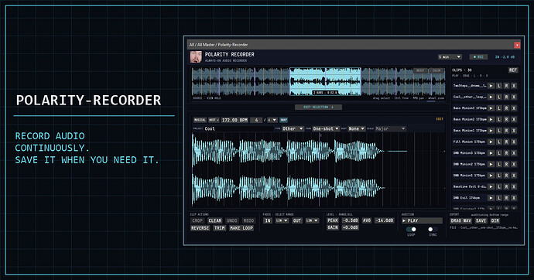Toggle the LOOP audition switch
534x280 pixels.
[412, 229]
